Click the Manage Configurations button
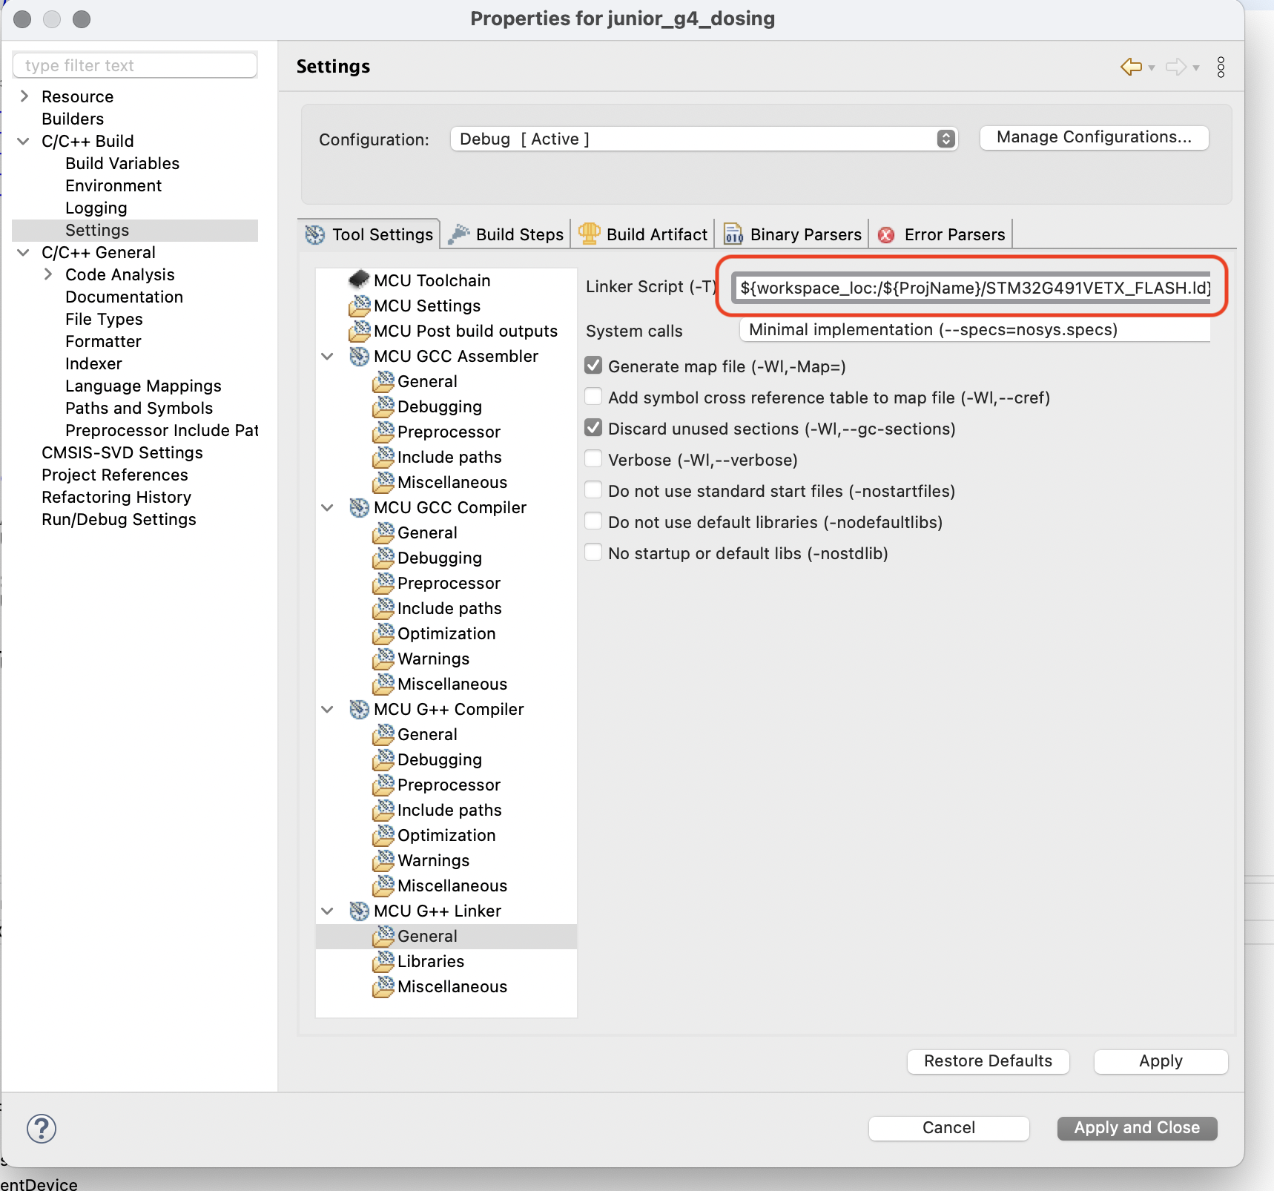The image size is (1274, 1191). (x=1094, y=137)
